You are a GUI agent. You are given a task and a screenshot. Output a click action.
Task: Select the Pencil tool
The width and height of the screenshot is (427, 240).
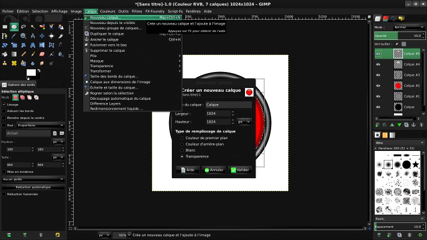click(x=23, y=54)
